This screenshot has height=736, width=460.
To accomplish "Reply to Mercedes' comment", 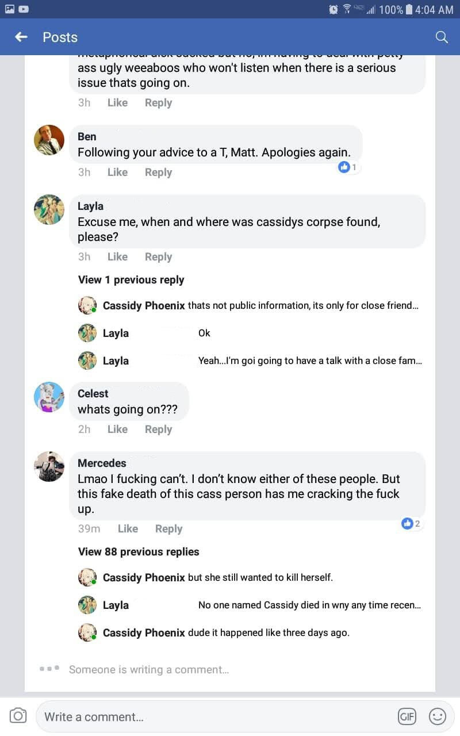I will (x=168, y=528).
